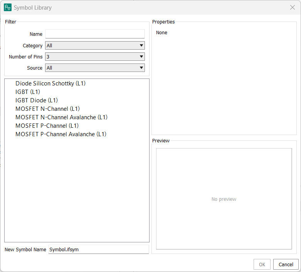
Task: Pick MOSFET N-Channel Avalanche (L1)
Action: point(61,117)
